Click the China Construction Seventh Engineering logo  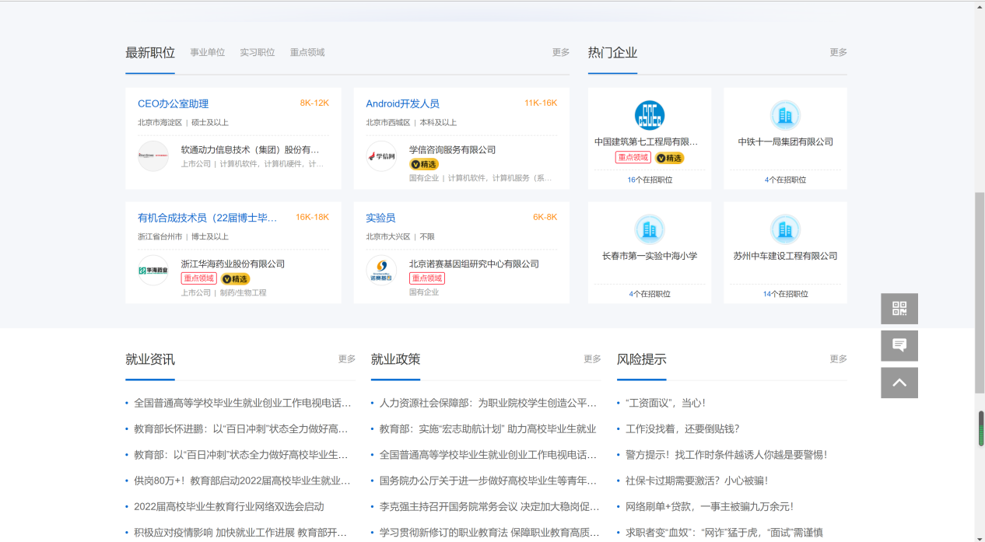649,115
